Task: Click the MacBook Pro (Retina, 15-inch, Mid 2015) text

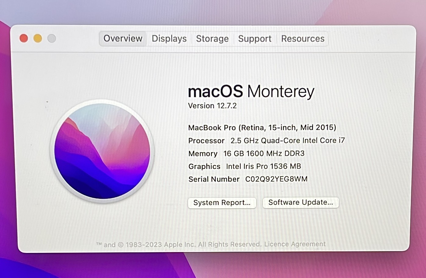Action: (262, 128)
